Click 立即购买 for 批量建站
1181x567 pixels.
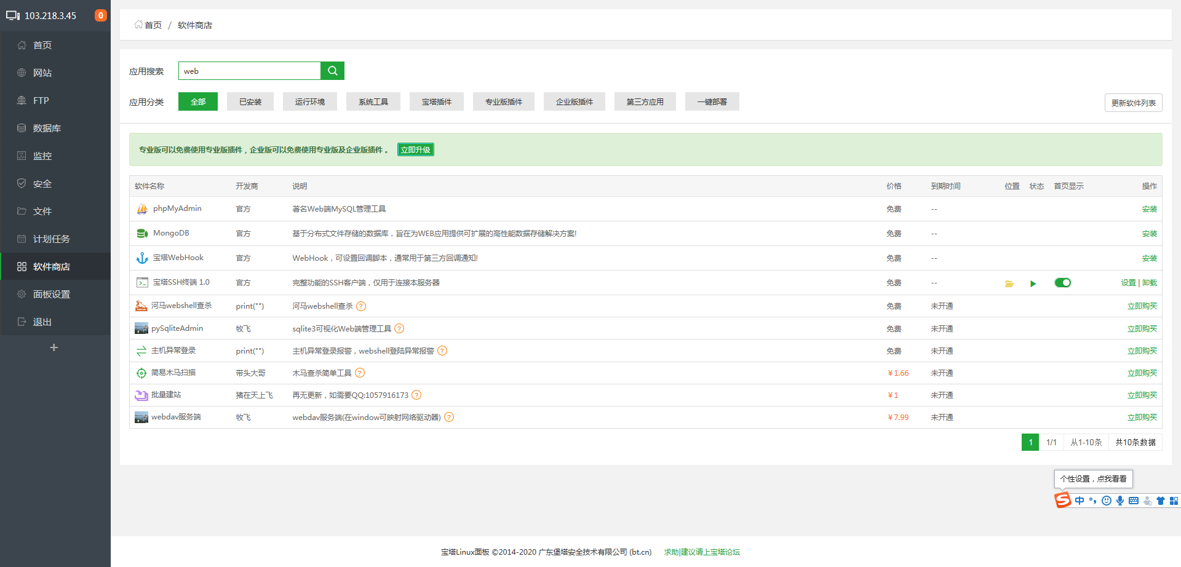click(1142, 395)
